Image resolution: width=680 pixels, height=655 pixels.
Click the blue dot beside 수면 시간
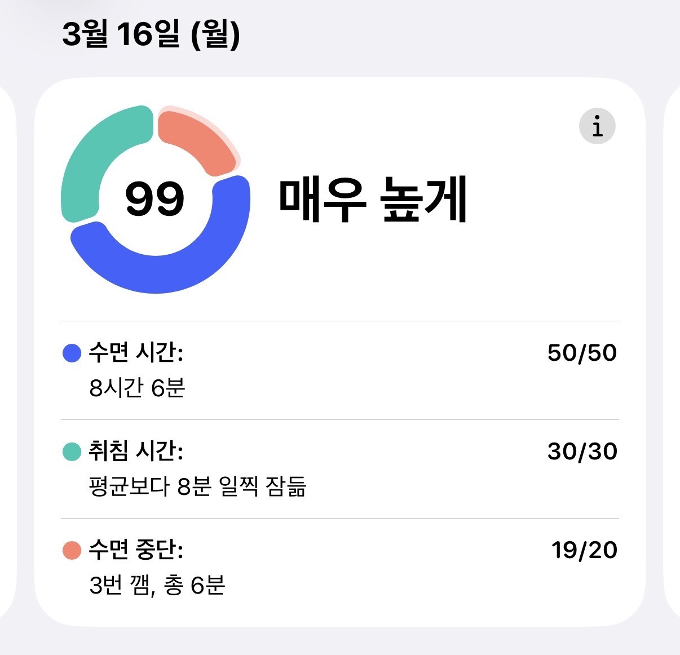72,353
